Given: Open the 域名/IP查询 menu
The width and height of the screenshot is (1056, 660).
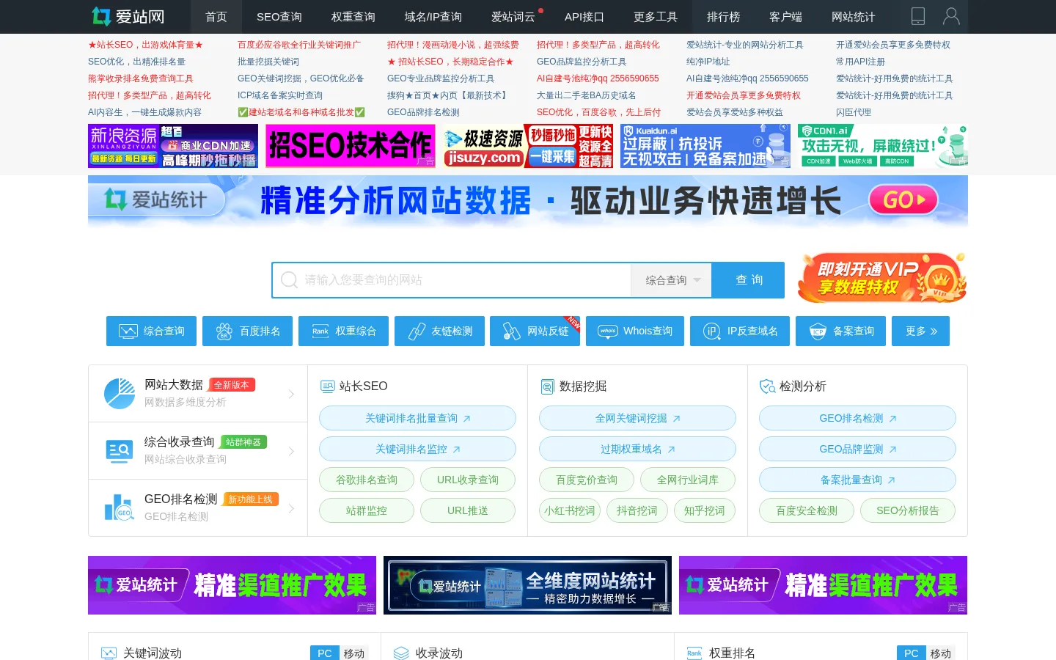Looking at the screenshot, I should click(x=433, y=16).
